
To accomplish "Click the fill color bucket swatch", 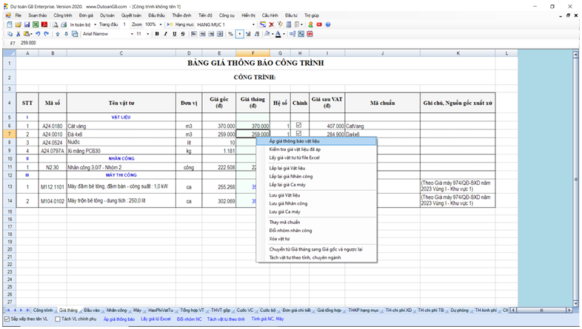I will coord(267,34).
